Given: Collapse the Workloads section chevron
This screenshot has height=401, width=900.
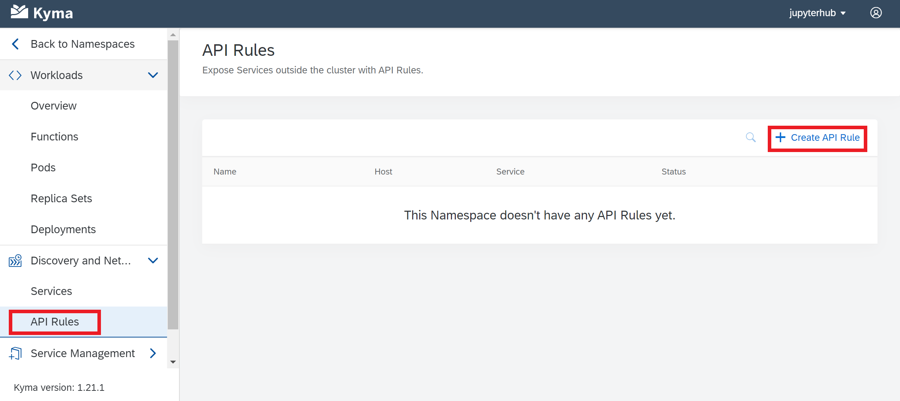Looking at the screenshot, I should pos(153,75).
